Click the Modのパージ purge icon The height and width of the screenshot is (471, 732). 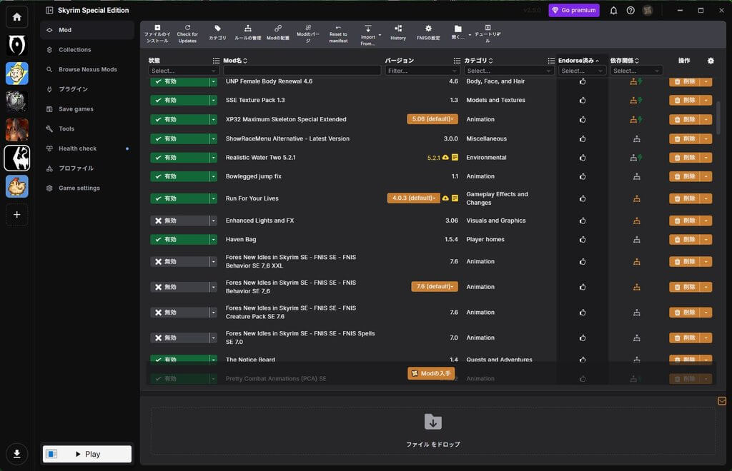pyautogui.click(x=308, y=28)
